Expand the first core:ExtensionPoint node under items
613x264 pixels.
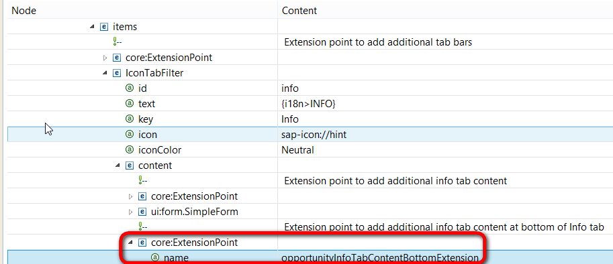[105, 58]
